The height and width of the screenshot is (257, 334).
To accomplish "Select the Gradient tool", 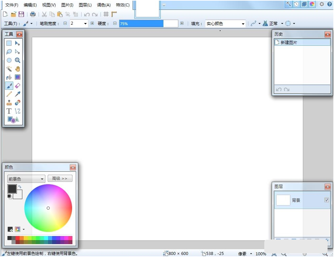I will [x=17, y=77].
